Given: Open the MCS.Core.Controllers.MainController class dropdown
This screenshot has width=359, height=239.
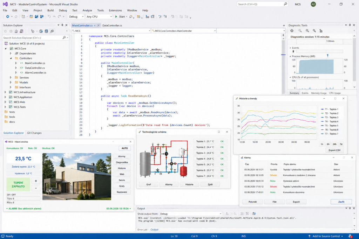Looking at the screenshot, I should [184, 31].
